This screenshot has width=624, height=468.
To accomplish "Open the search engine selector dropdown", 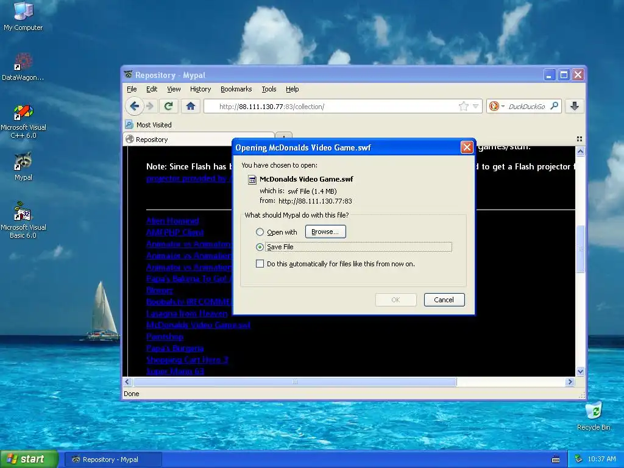I will [x=503, y=106].
